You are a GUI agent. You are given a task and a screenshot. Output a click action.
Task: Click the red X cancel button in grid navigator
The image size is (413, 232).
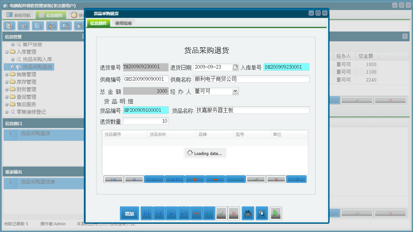pos(276,179)
